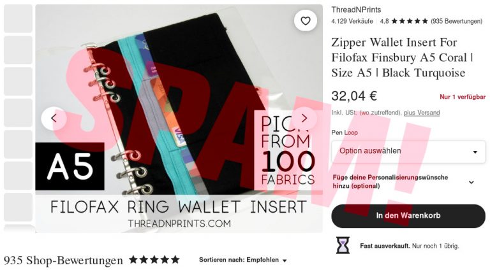Open the (935 Bewertungen) reviews link

pyautogui.click(x=456, y=21)
